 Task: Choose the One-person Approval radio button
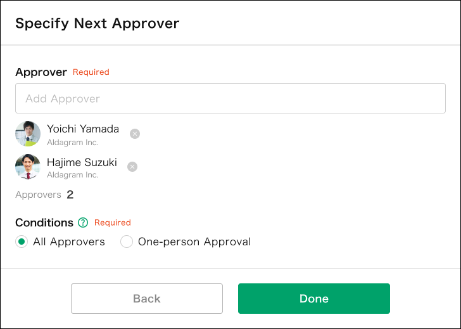click(x=127, y=242)
